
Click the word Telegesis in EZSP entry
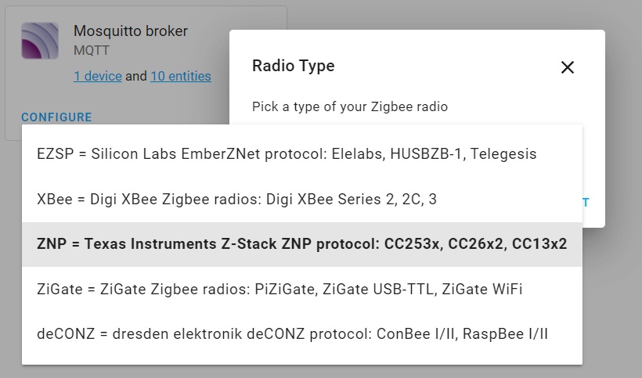(503, 154)
